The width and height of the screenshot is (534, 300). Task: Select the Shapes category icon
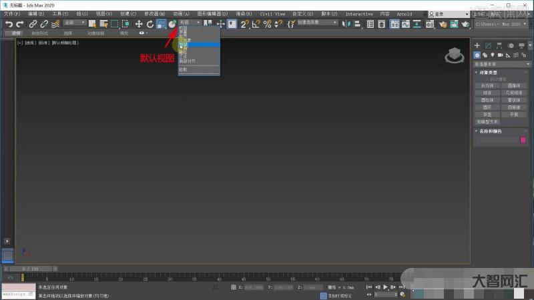pyautogui.click(x=485, y=55)
